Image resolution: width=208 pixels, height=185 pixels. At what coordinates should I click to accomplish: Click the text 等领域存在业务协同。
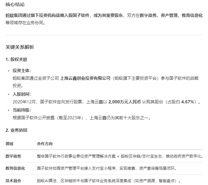tap(25, 23)
